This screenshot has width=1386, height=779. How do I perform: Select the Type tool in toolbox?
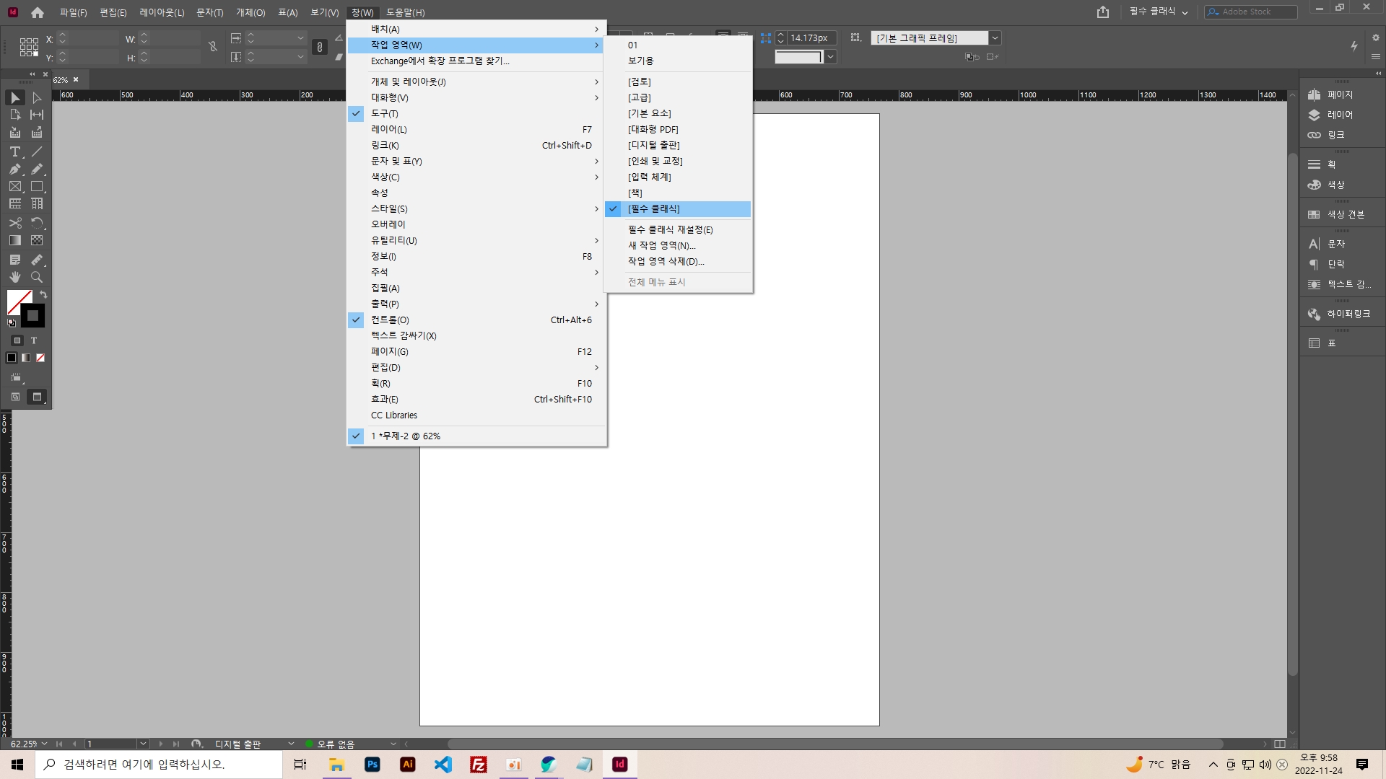tap(14, 151)
